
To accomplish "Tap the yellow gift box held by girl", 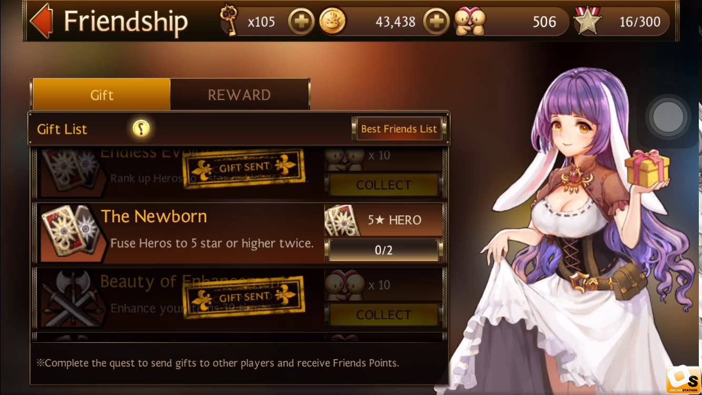I will click(647, 169).
